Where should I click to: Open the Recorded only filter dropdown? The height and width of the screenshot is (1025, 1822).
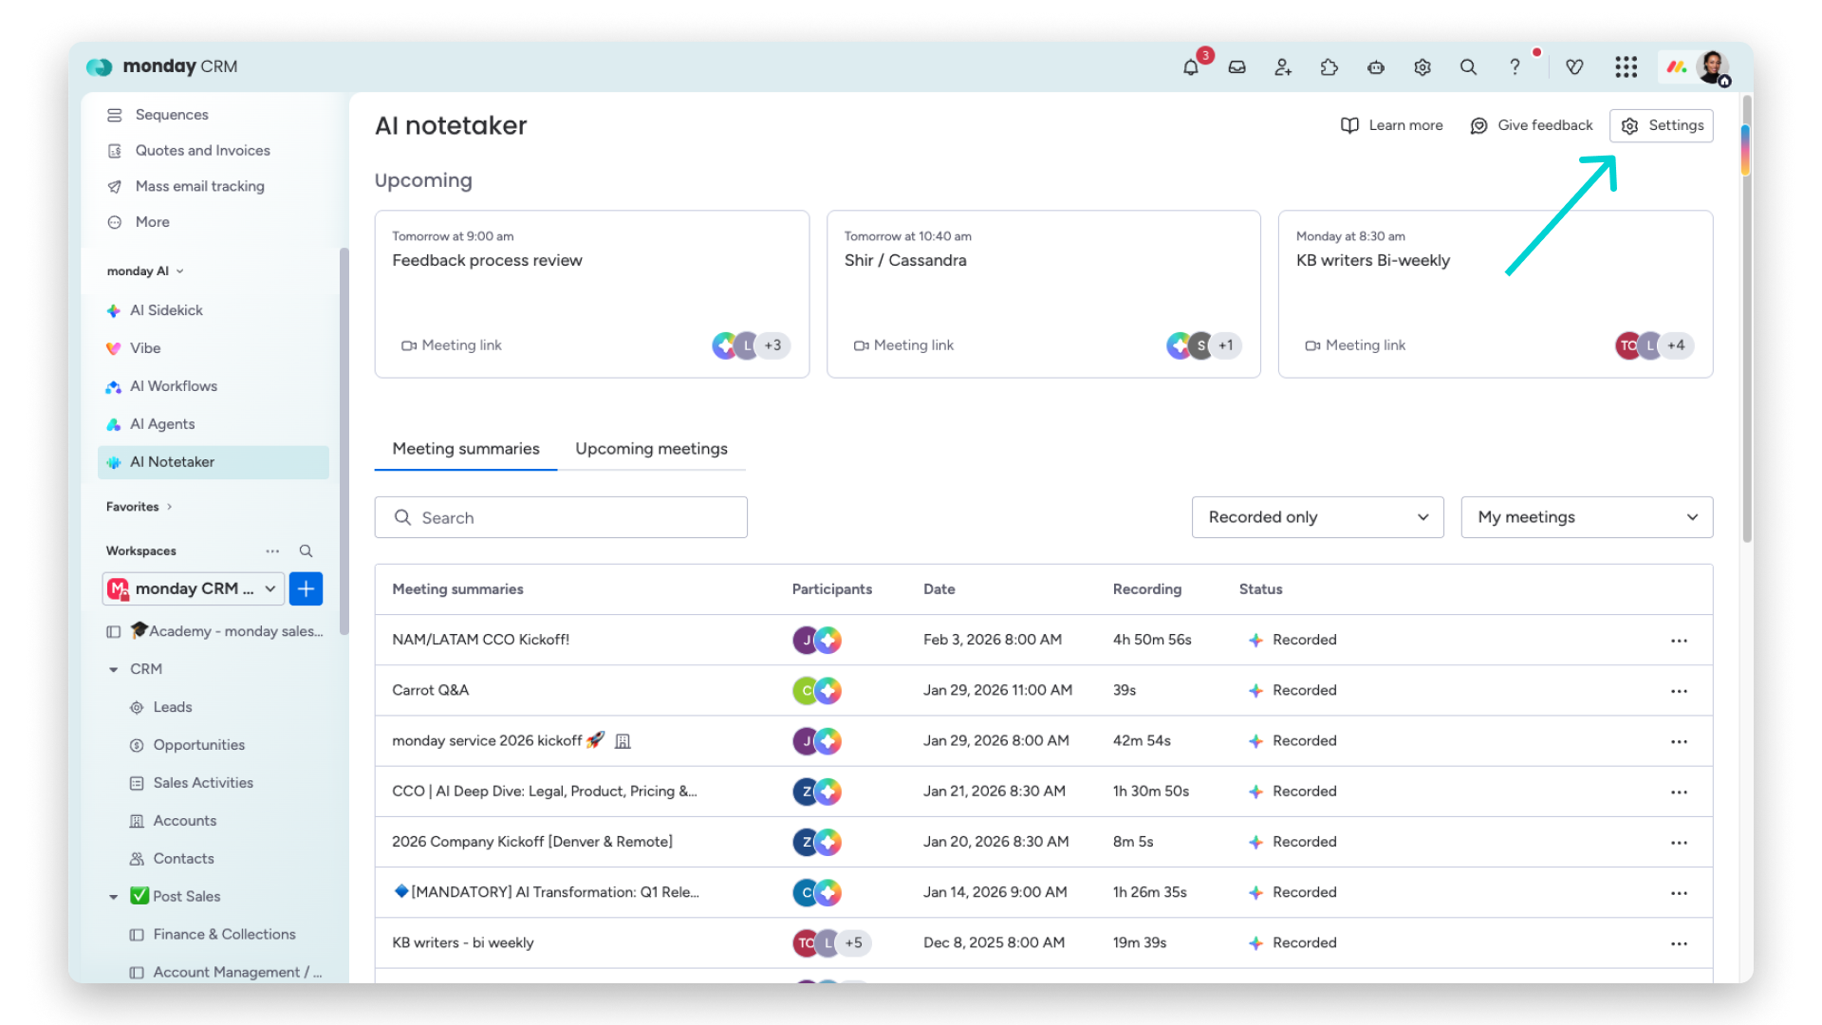(x=1317, y=517)
